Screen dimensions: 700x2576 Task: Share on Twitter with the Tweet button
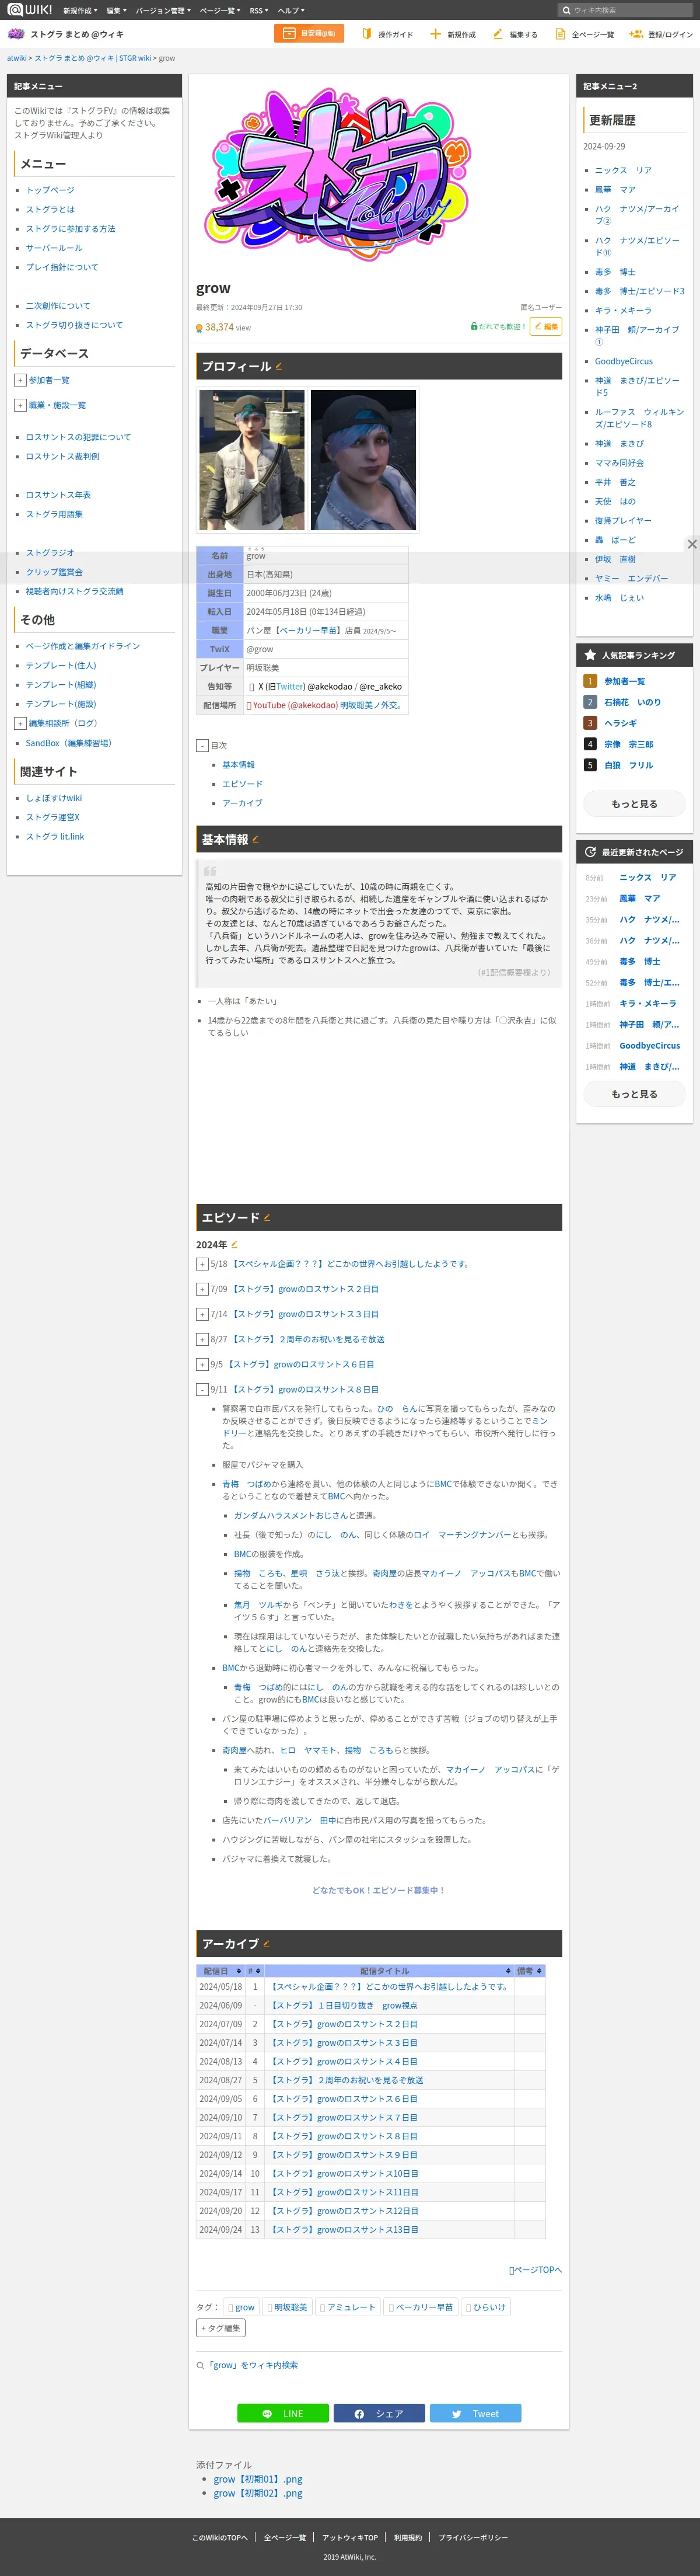pos(475,2413)
